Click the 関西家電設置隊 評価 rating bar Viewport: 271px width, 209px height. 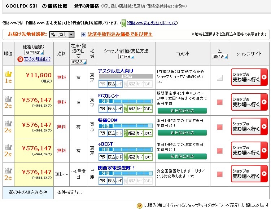coord(126,173)
